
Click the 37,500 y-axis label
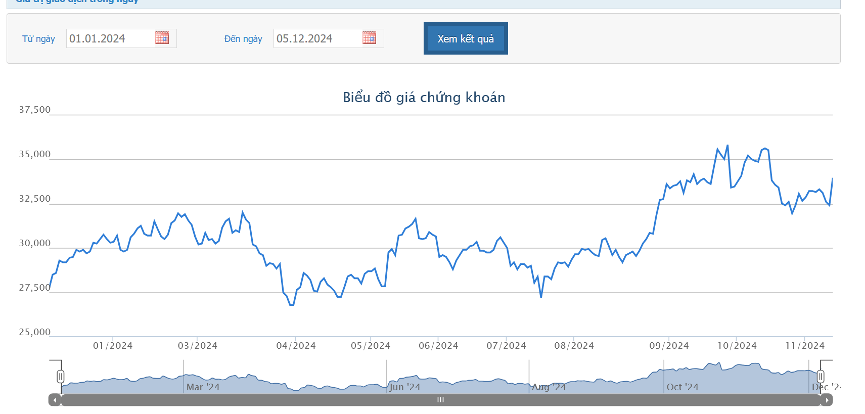(x=35, y=110)
